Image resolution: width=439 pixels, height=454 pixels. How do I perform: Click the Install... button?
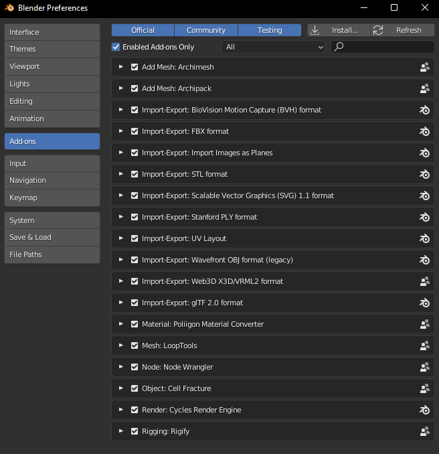tap(339, 30)
